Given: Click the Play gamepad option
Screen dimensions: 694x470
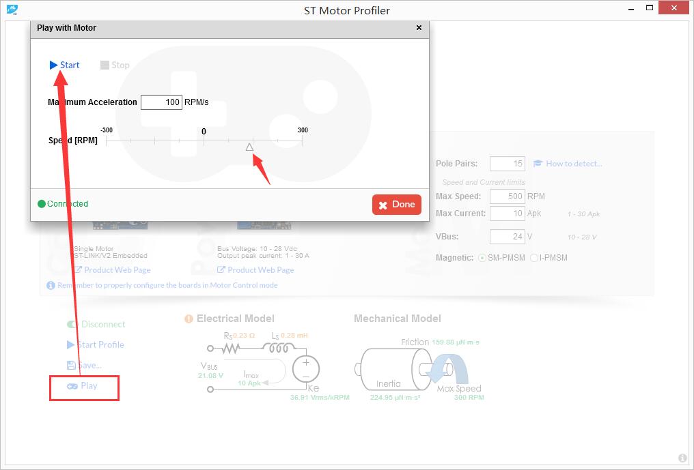Looking at the screenshot, I should pos(83,386).
